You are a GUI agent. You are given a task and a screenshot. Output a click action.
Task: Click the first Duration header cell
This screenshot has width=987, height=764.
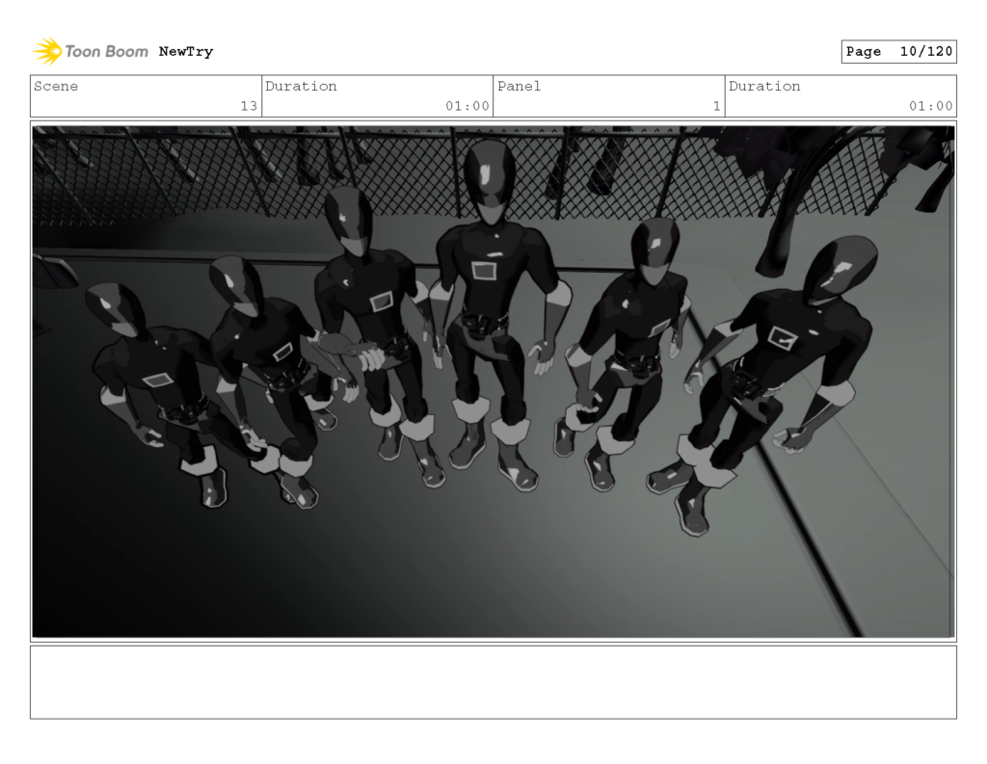tap(302, 86)
